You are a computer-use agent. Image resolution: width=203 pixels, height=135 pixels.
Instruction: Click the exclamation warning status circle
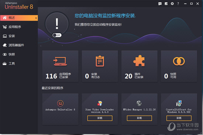click(x=57, y=23)
